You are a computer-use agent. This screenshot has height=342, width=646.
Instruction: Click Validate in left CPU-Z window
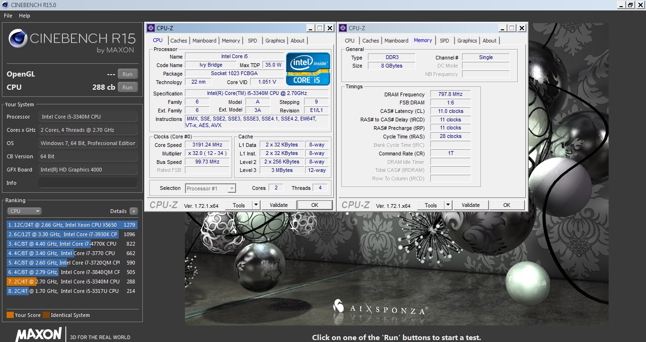[279, 205]
